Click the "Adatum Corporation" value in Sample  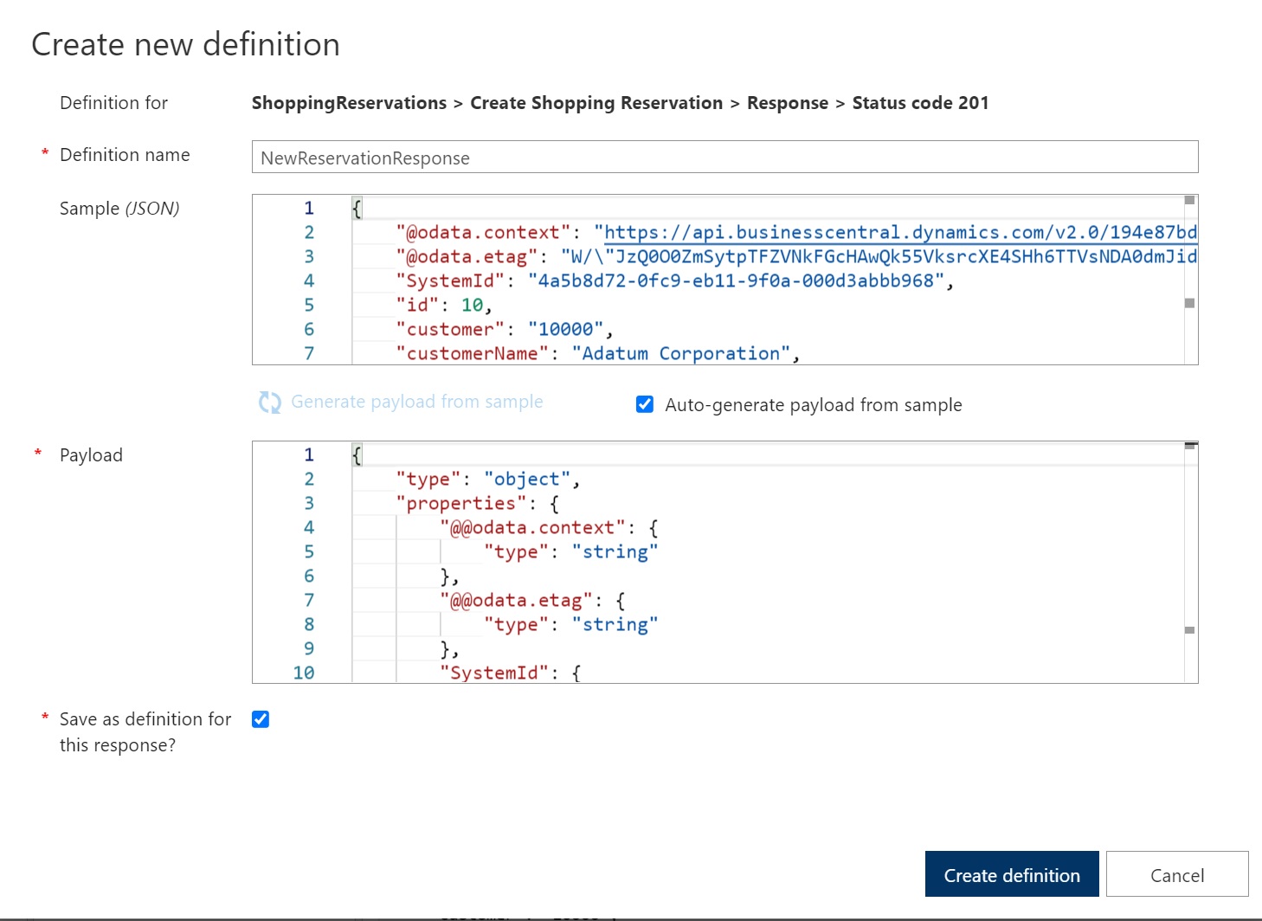coord(680,354)
